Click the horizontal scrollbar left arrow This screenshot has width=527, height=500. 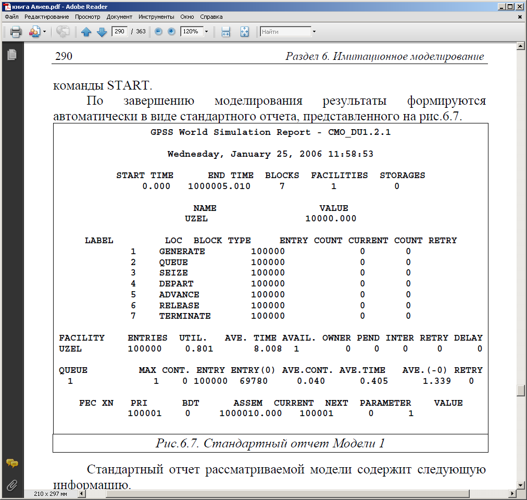pyautogui.click(x=82, y=494)
